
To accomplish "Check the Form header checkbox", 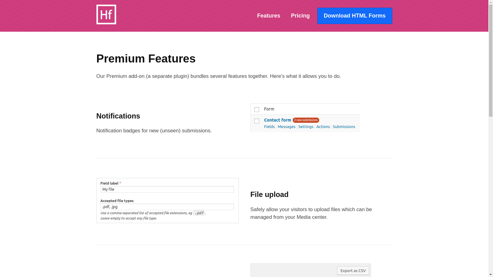I will coord(257,109).
